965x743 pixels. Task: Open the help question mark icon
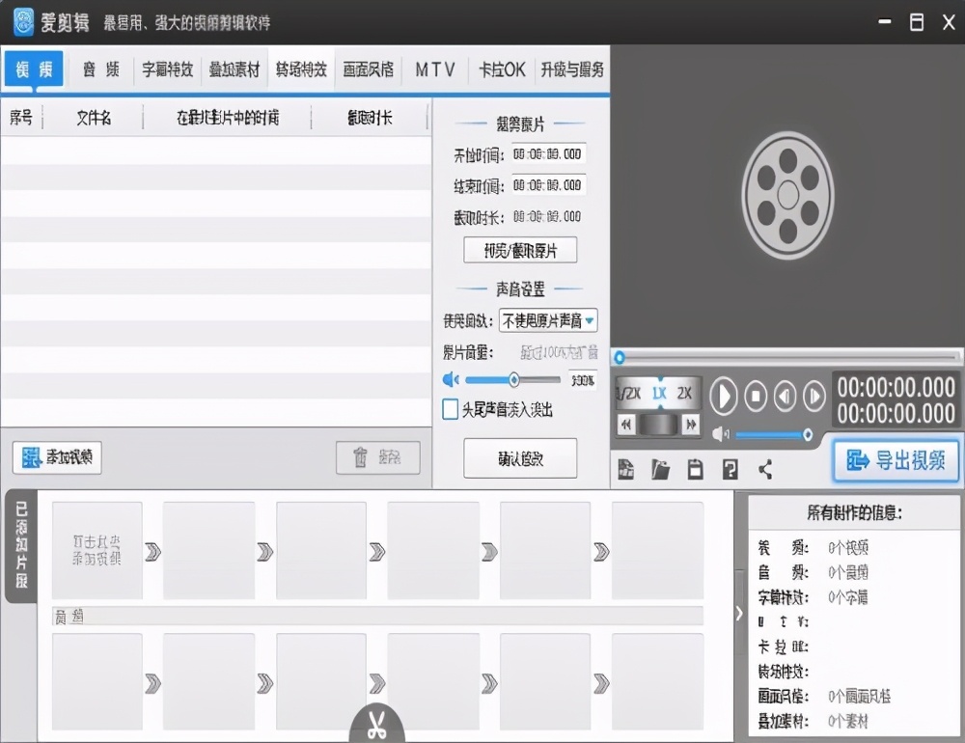coord(731,468)
